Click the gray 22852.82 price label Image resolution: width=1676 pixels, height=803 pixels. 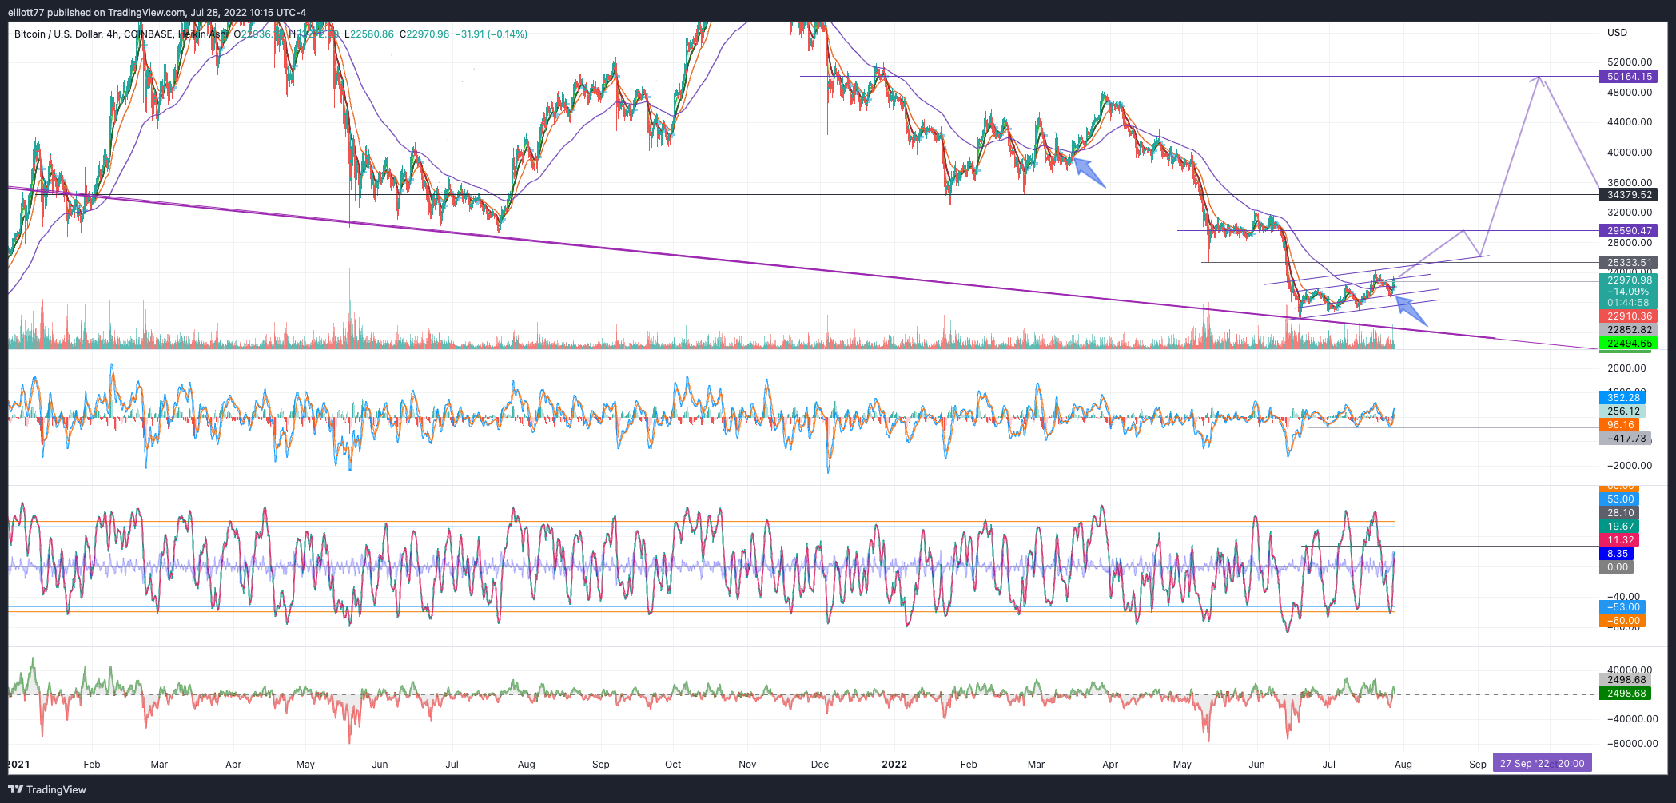(x=1628, y=330)
